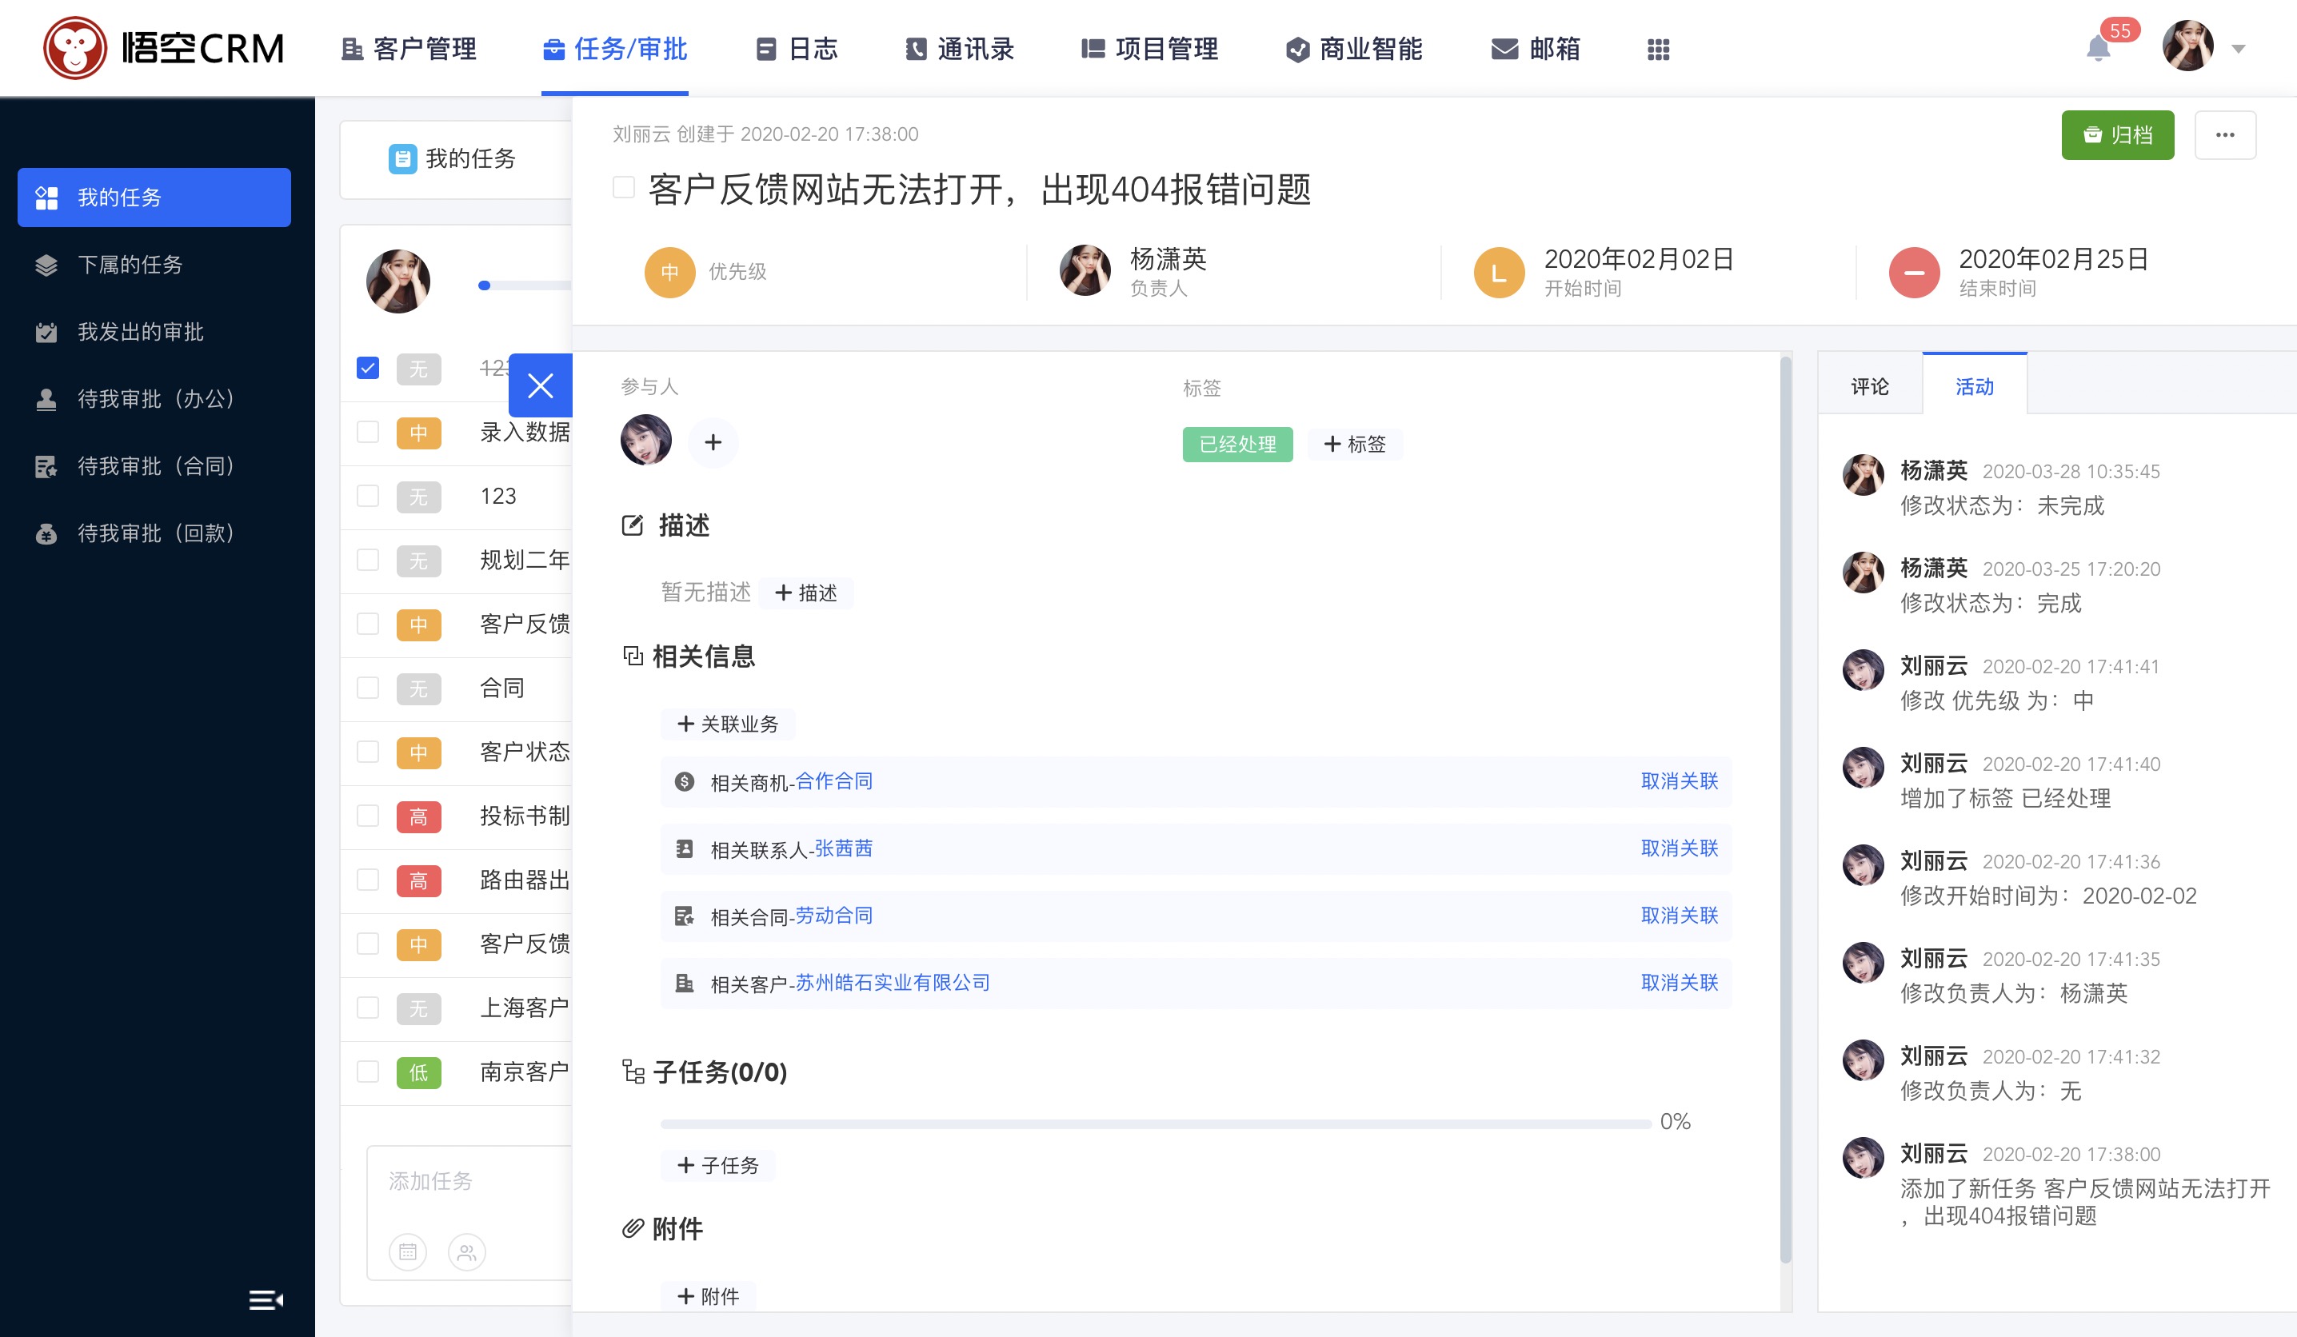Viewport: 2297px width, 1337px height.
Task: Open 客户管理 in top navigation
Action: pyautogui.click(x=409, y=48)
